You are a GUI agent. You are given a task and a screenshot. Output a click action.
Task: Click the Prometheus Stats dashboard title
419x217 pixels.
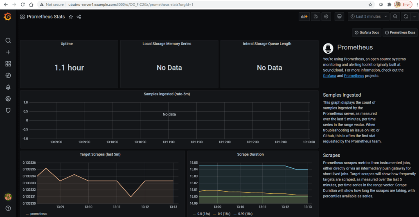point(46,17)
